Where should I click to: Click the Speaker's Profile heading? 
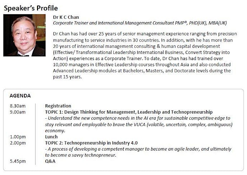(x=31, y=8)
